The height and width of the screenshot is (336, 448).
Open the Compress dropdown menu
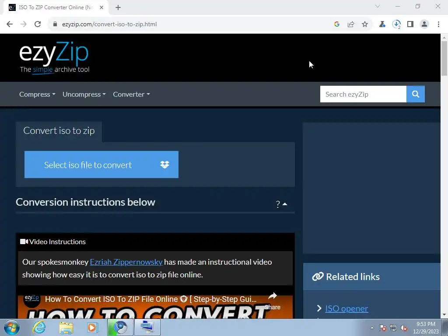(x=37, y=94)
